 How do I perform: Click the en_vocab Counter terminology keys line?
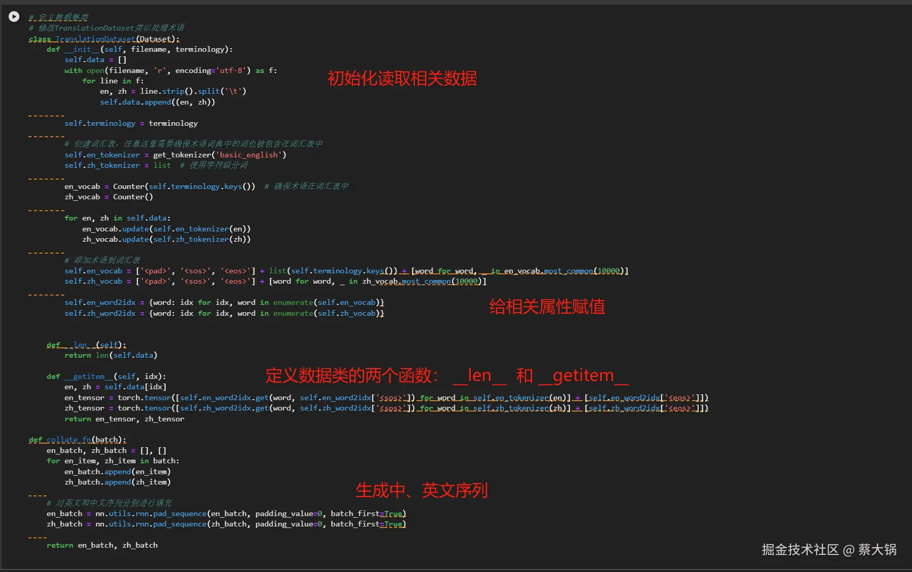160,186
